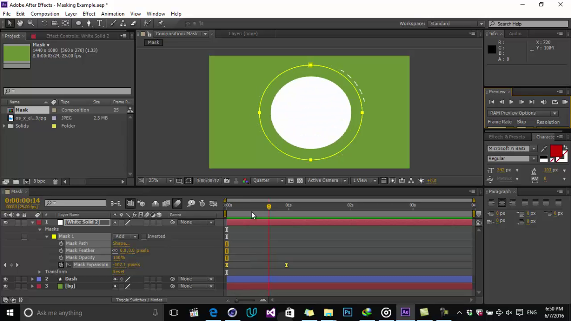Image resolution: width=571 pixels, height=321 pixels.
Task: Expand the Transform property group
Action: coord(39,272)
